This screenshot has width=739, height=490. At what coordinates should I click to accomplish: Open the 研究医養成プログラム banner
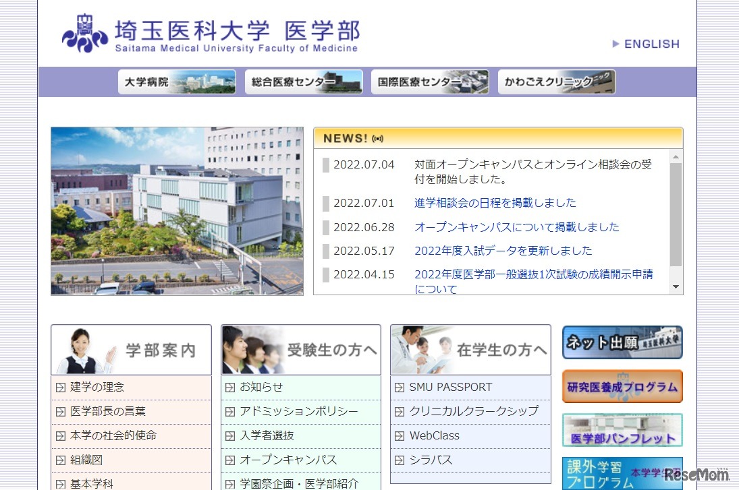(x=621, y=387)
